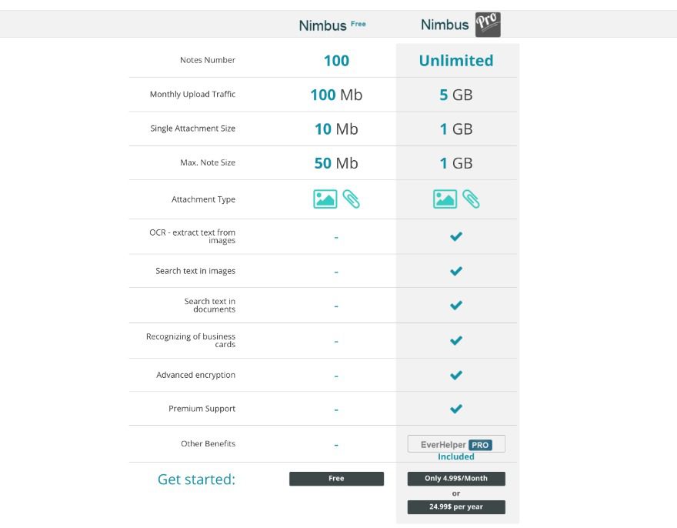Click the Premium Support checkmark
This screenshot has width=677, height=528.
pyautogui.click(x=456, y=409)
